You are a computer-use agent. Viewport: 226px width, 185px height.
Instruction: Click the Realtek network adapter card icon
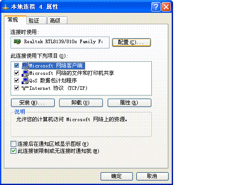click(x=17, y=42)
